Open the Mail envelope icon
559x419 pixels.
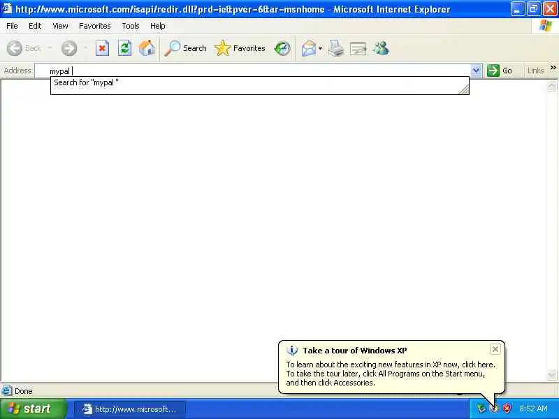pos(309,48)
